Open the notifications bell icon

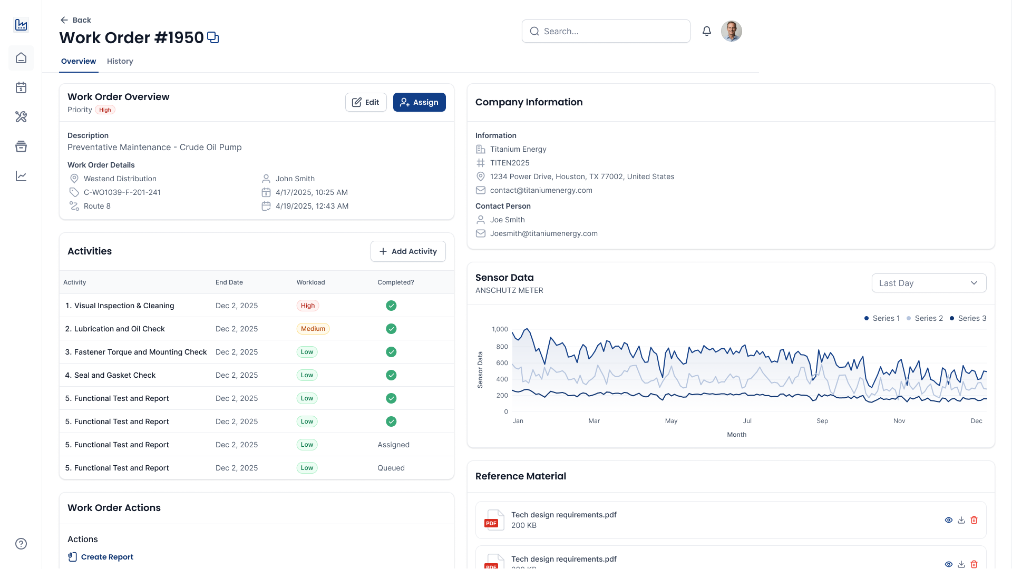[706, 31]
